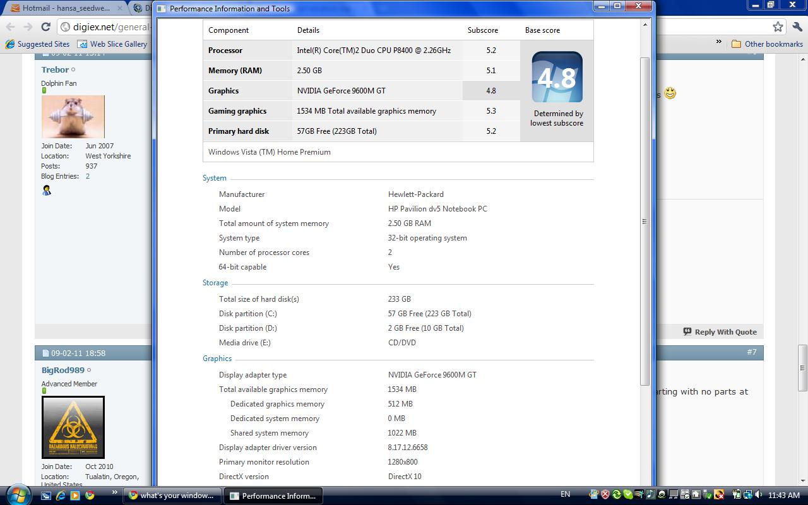
Task: Click the battery power tray icon
Action: (737, 494)
